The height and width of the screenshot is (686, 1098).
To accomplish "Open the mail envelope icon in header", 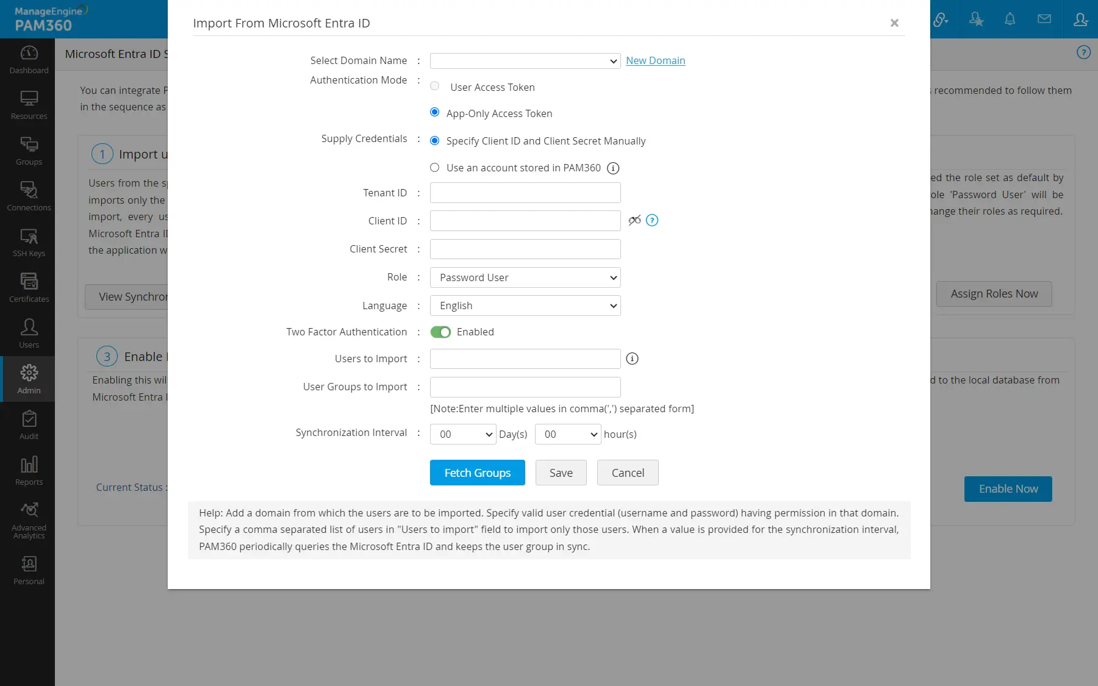I will [x=1044, y=20].
